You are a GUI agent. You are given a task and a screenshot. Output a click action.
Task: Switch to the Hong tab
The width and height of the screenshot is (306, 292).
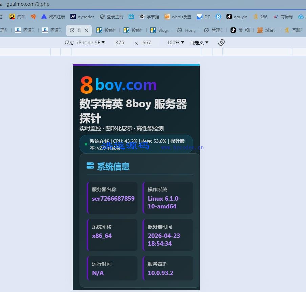coord(187,30)
